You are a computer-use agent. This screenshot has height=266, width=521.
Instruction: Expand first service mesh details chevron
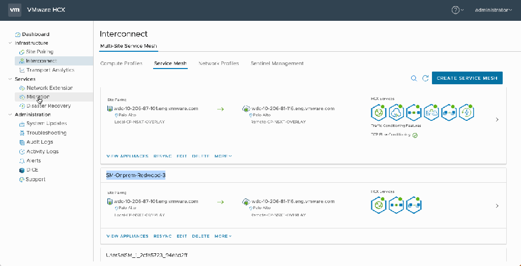497,119
